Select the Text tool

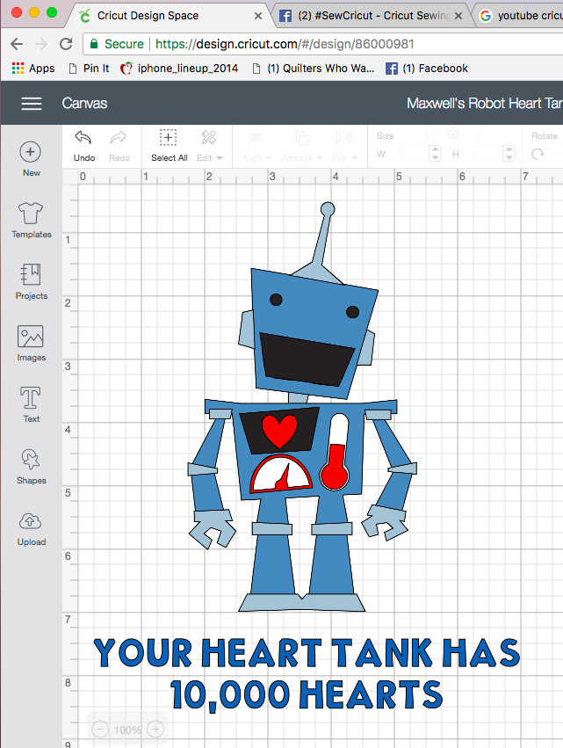click(31, 404)
